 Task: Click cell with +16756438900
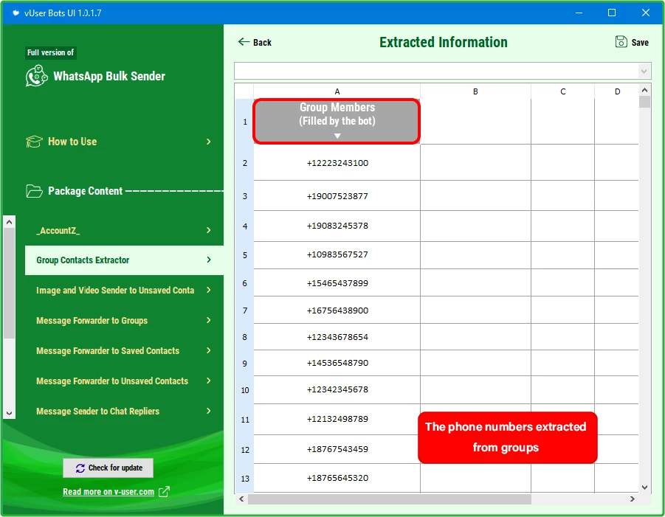337,310
